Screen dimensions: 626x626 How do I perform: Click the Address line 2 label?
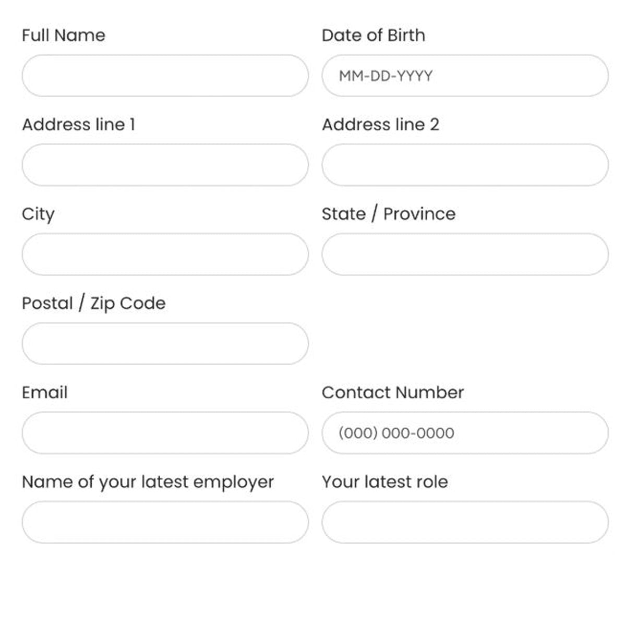pyautogui.click(x=380, y=124)
